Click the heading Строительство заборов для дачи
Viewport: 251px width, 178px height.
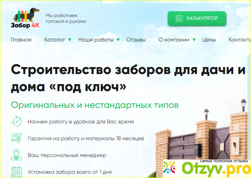click(x=127, y=71)
